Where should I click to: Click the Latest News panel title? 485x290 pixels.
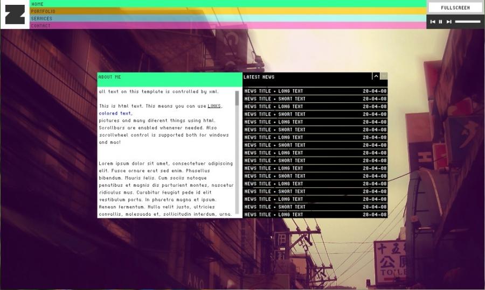tap(259, 77)
